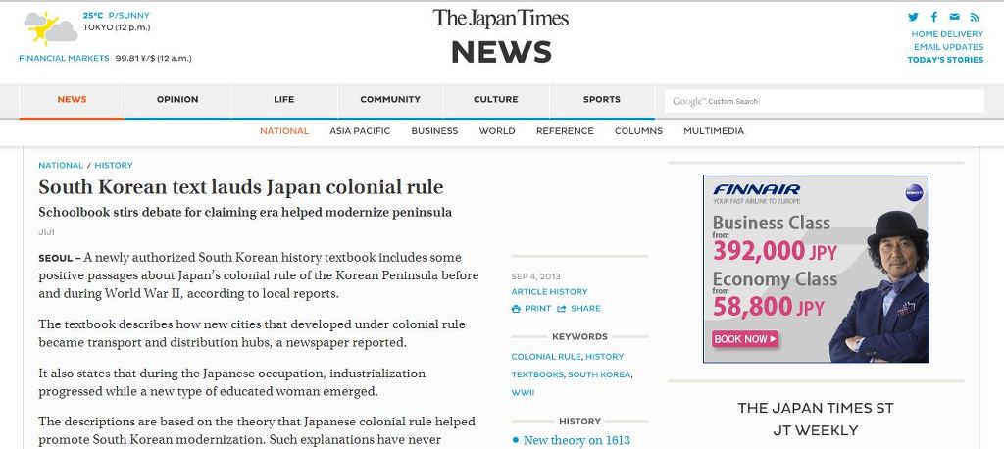Click the 25°C P/SUNNY weather text
The height and width of the screenshot is (449, 1004).
point(116,16)
